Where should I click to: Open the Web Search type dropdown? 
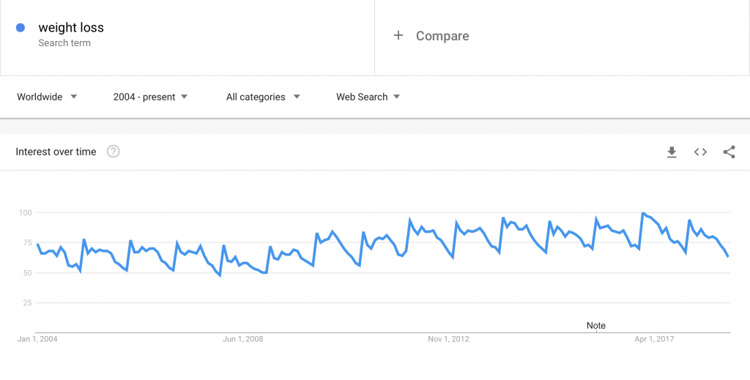pyautogui.click(x=368, y=97)
